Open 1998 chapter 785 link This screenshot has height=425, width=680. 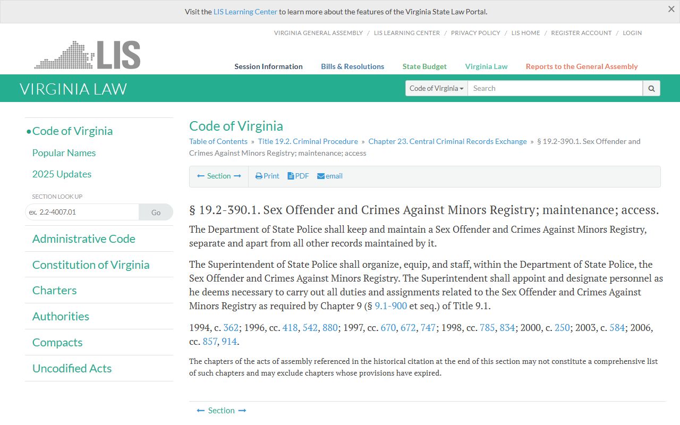487,327
